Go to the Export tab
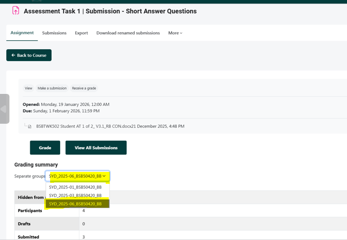Viewport: 347px width, 240px height. [x=81, y=33]
